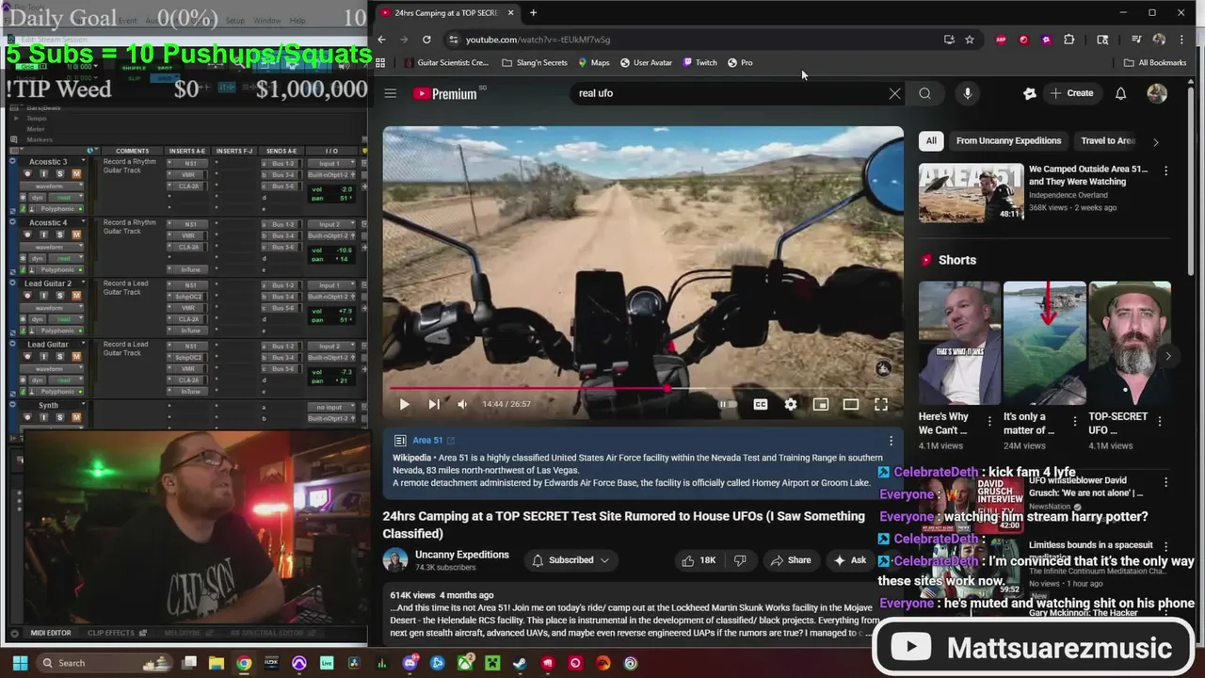The width and height of the screenshot is (1205, 678).
Task: Open options for 'We Camped Outside Area 51'
Action: coord(1165,170)
